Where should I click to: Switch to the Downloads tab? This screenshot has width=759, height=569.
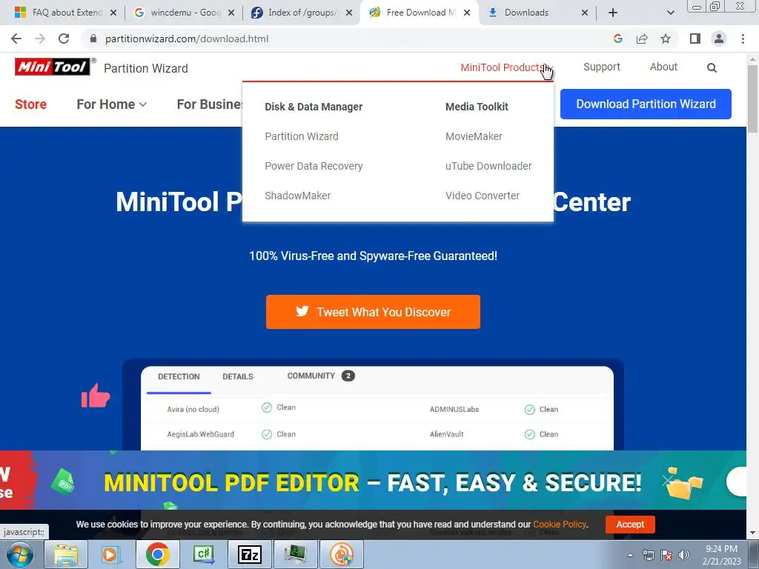coord(526,13)
